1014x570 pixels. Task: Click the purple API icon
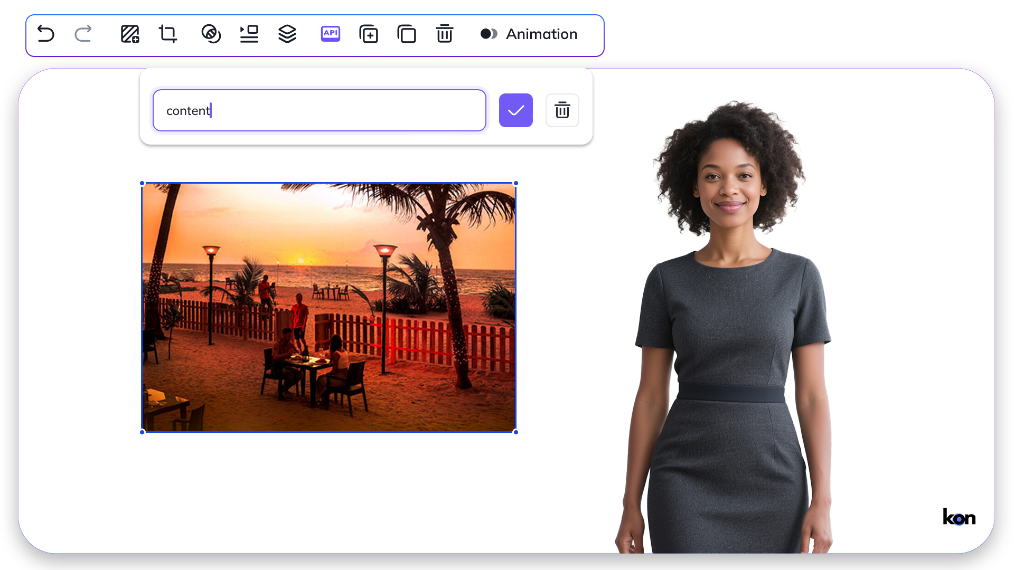tap(331, 34)
